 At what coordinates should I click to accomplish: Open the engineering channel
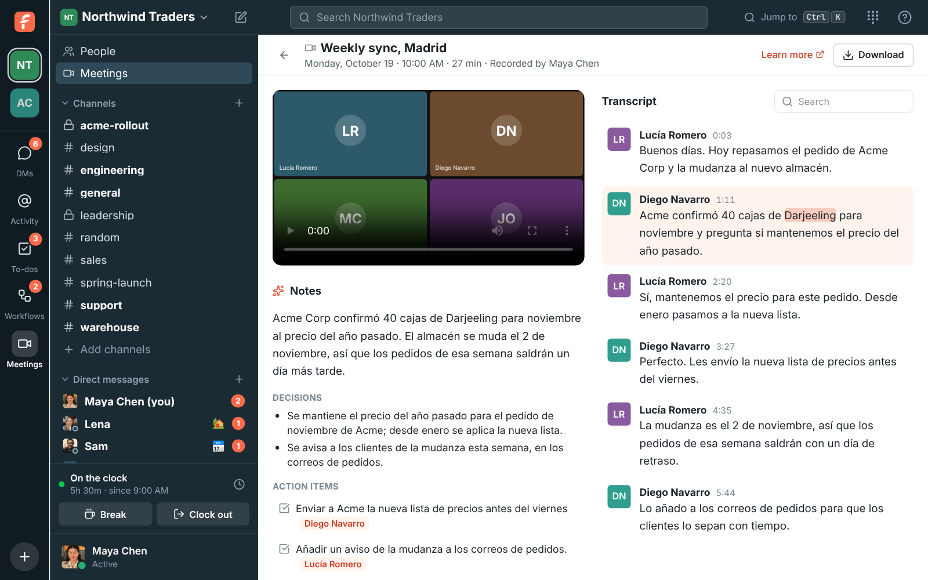pos(154,170)
